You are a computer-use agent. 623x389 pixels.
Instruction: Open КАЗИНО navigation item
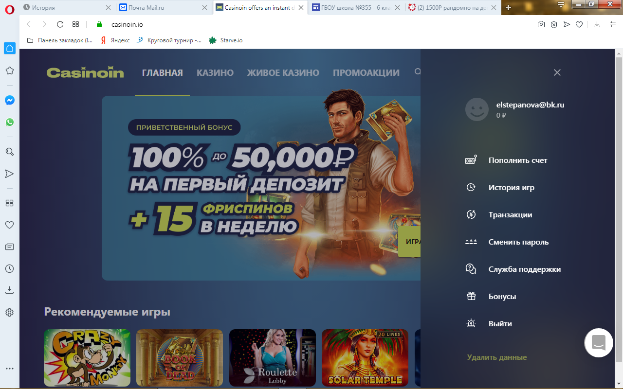pos(215,72)
